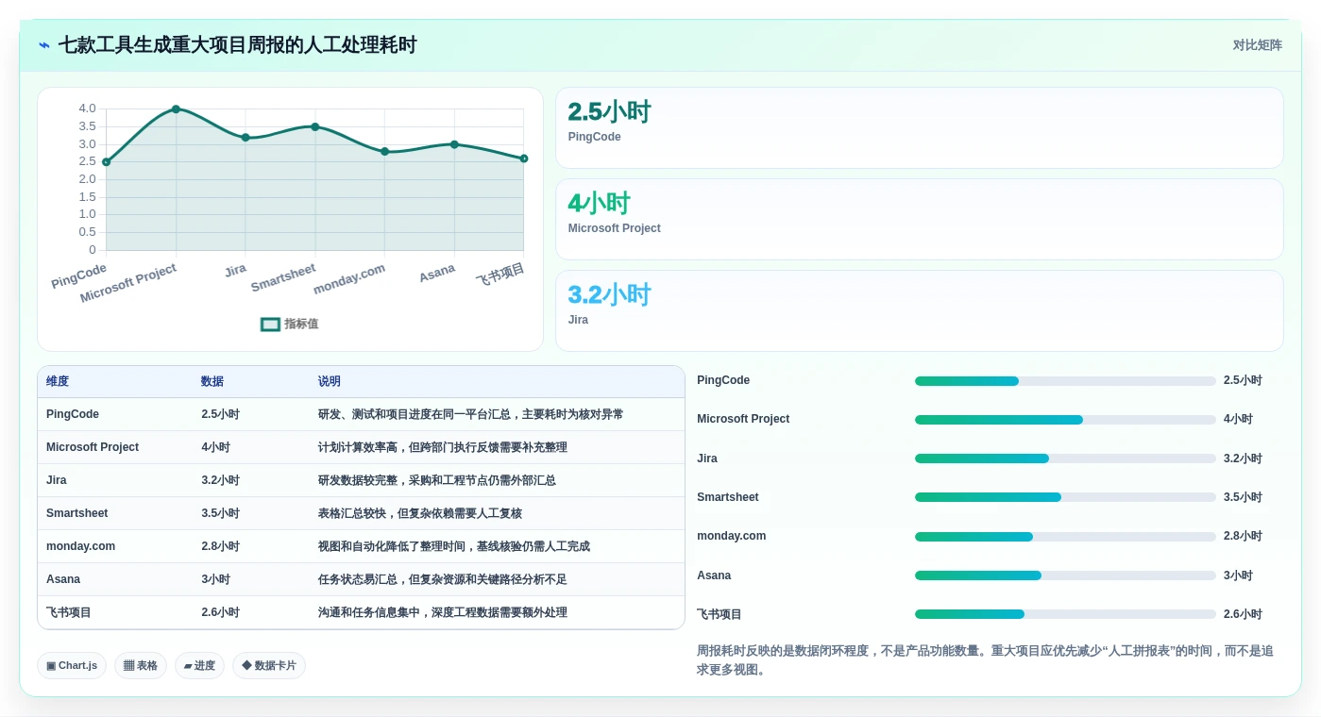Click the monday.com label on the chart x-axis
This screenshot has width=1321, height=717.
coord(349,278)
